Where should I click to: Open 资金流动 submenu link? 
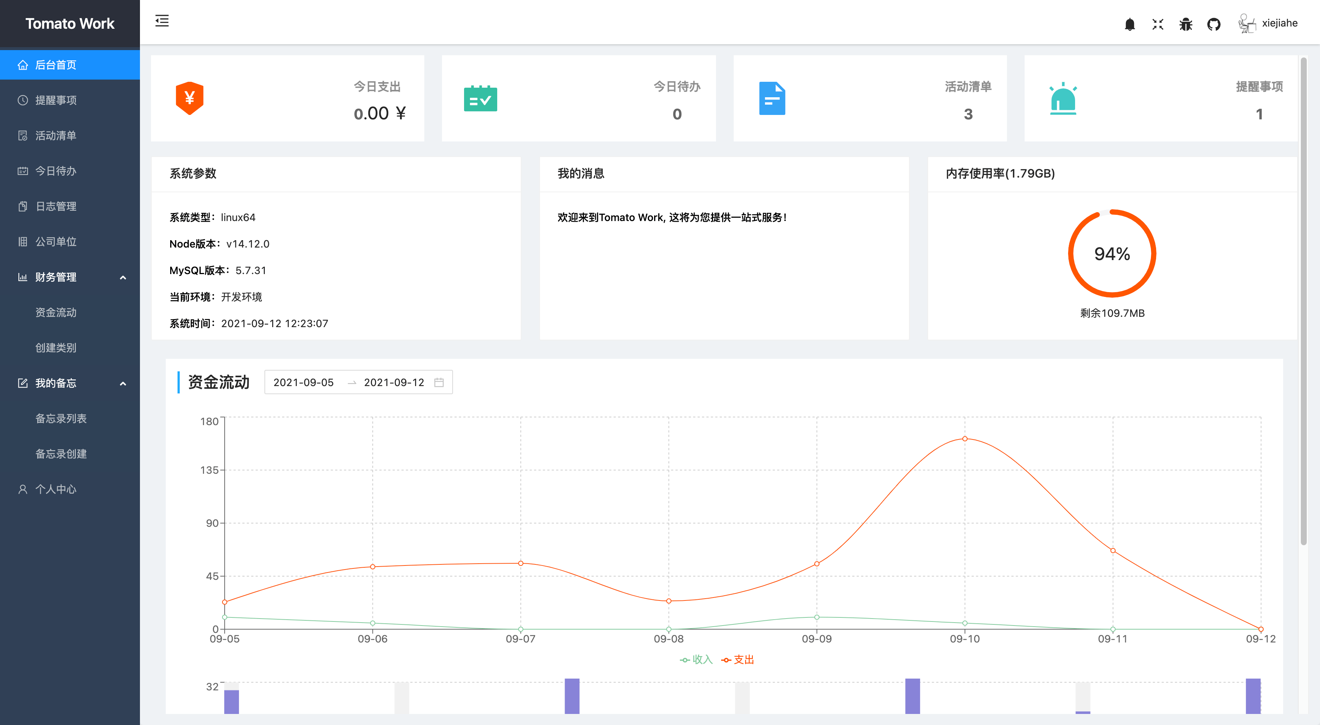[56, 312]
